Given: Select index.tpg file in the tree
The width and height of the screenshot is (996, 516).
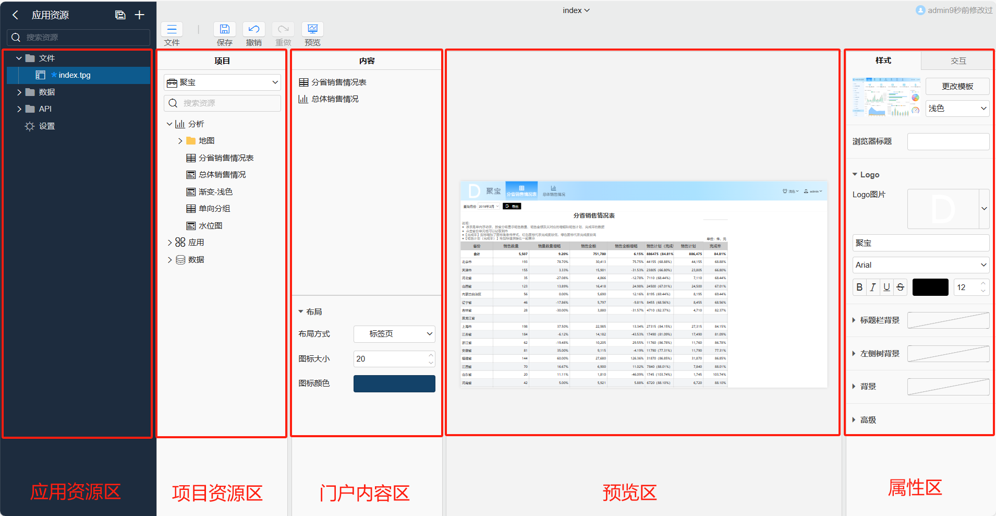Looking at the screenshot, I should tap(78, 75).
